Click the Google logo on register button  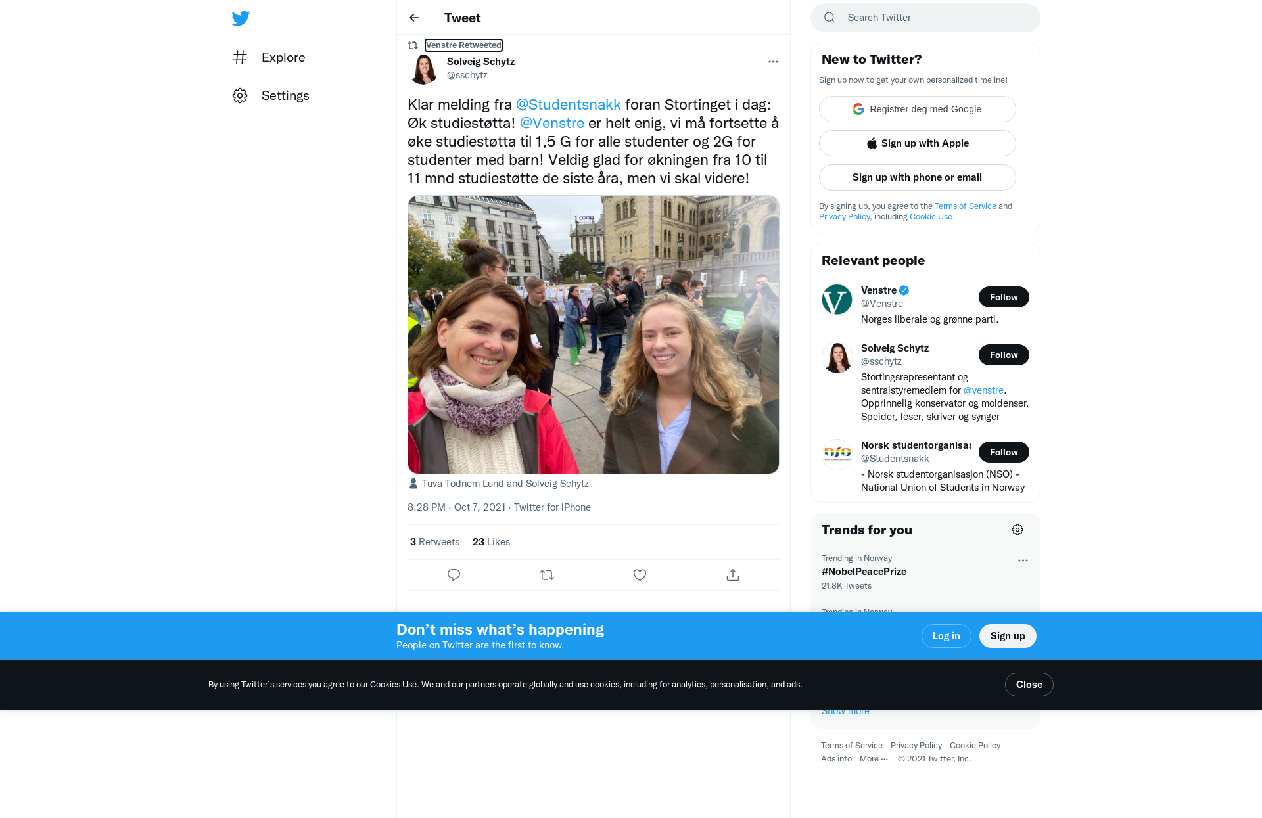tap(858, 109)
